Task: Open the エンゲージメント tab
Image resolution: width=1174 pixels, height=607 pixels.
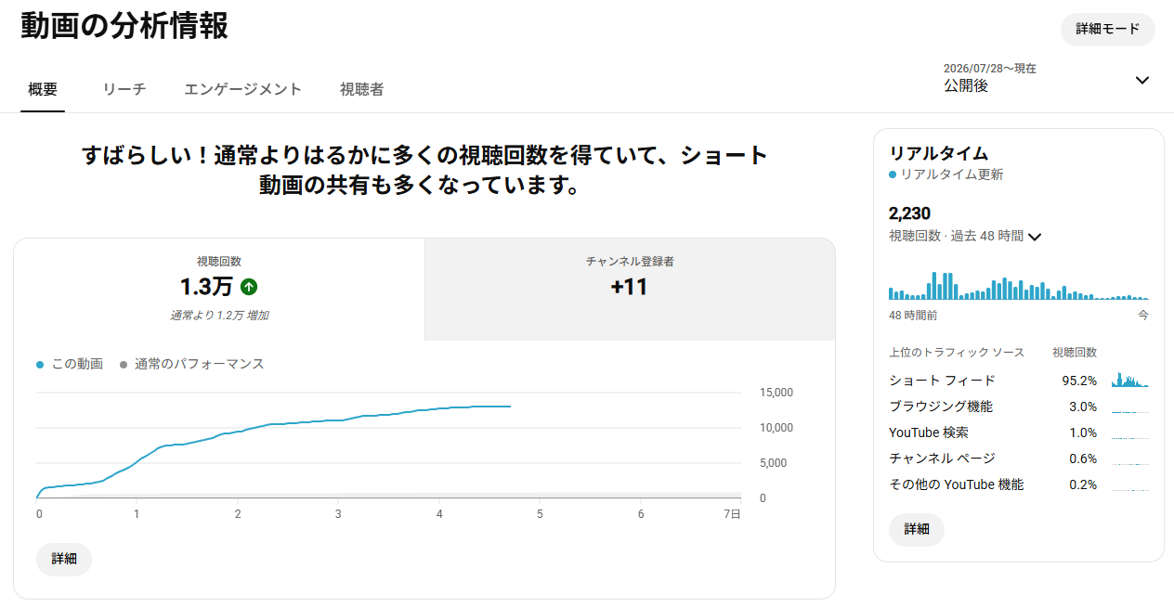Action: (243, 90)
